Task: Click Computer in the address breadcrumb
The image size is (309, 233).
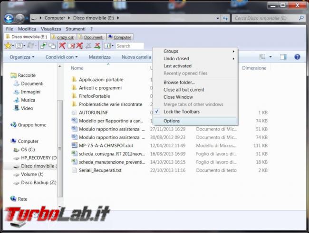Action: pos(55,18)
